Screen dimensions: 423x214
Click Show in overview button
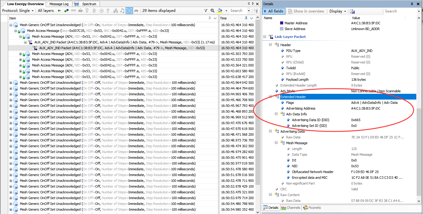click(305, 11)
